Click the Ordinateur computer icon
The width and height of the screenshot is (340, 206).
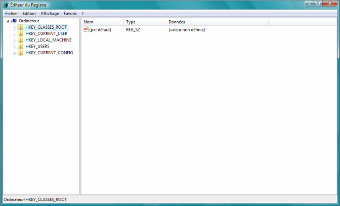tap(14, 21)
